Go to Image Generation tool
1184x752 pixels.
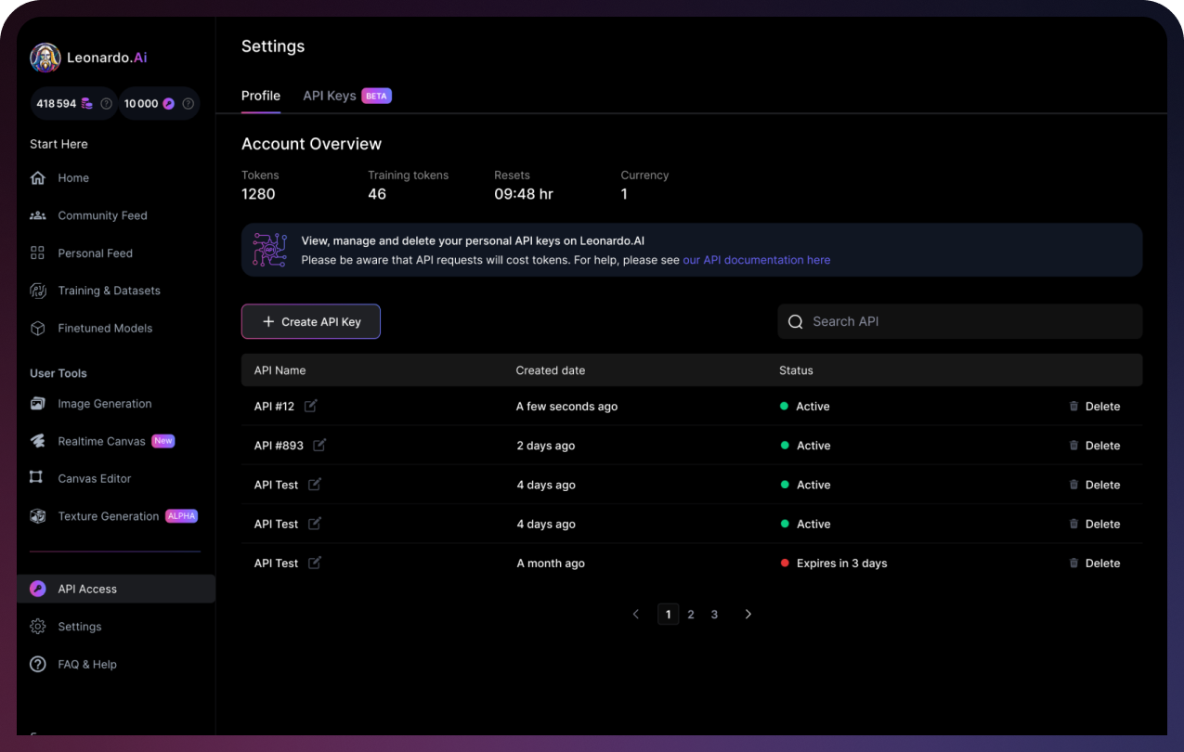(x=104, y=404)
